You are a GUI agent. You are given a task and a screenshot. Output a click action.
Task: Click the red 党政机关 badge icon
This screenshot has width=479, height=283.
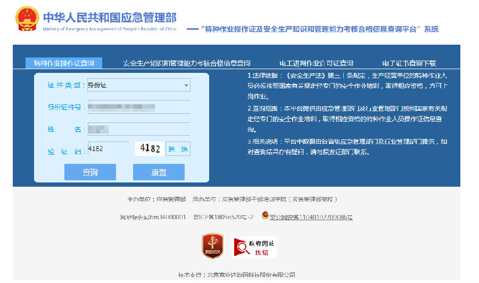click(x=212, y=246)
